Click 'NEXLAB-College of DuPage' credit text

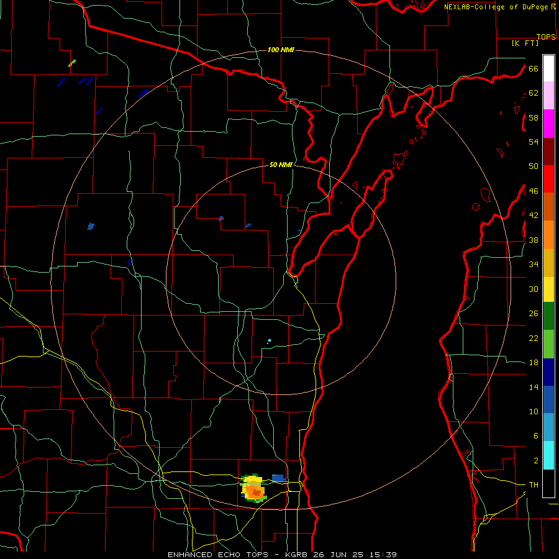tap(497, 7)
